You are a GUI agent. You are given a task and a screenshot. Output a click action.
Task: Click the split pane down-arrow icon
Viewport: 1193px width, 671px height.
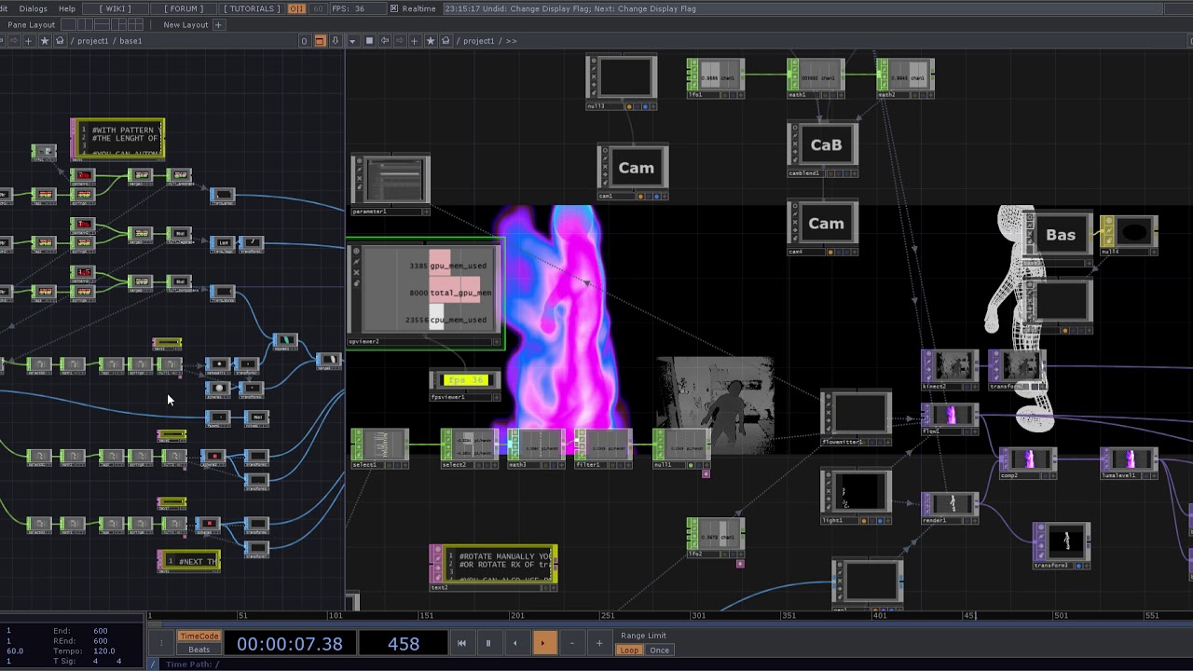coord(335,41)
